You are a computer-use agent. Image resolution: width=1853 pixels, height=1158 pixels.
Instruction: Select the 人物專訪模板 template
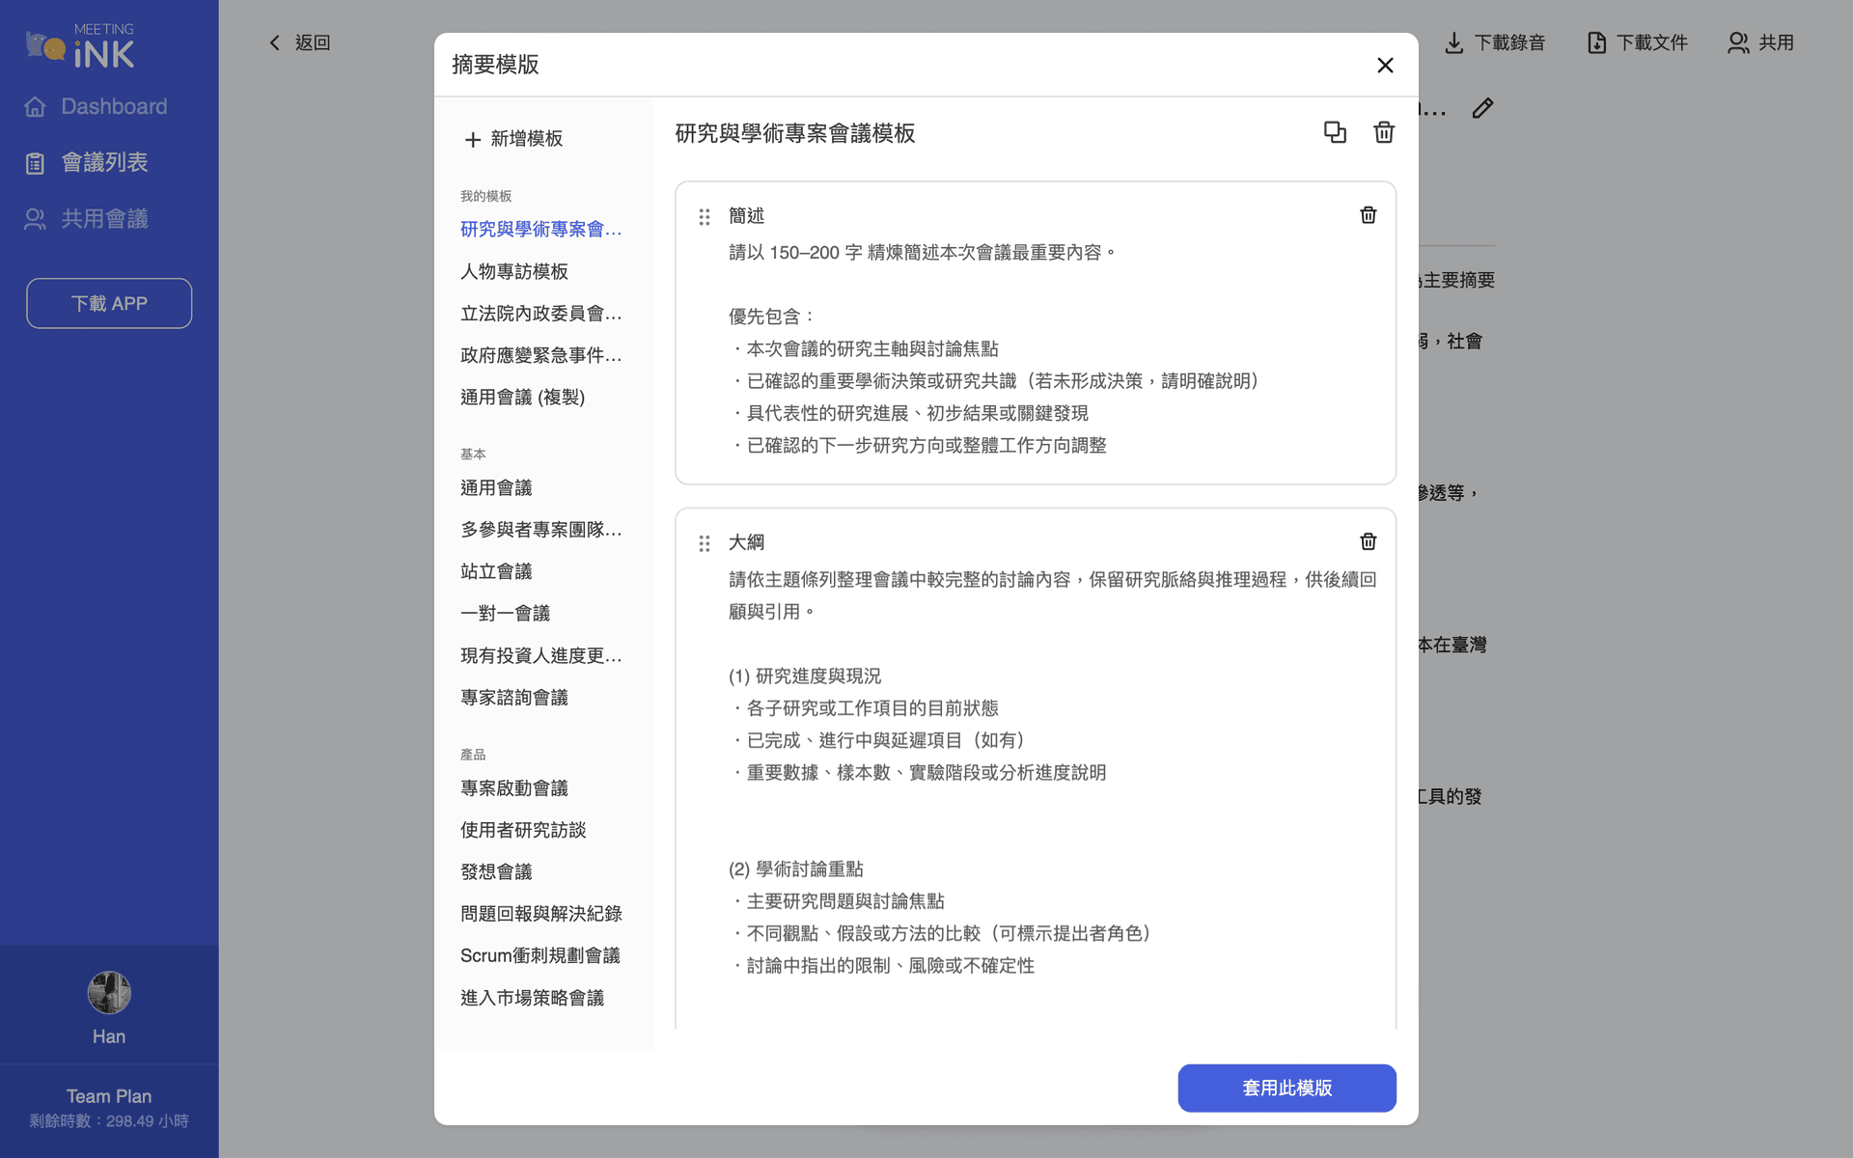point(513,271)
